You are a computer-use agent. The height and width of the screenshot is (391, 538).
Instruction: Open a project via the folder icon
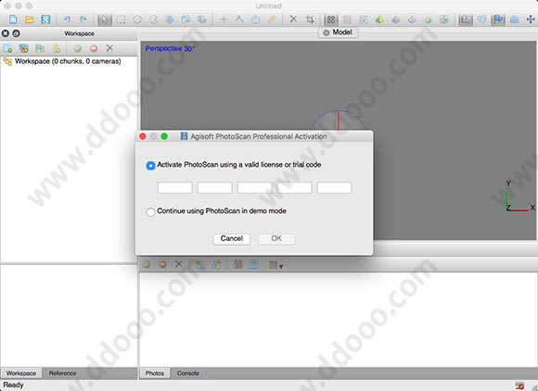click(29, 19)
